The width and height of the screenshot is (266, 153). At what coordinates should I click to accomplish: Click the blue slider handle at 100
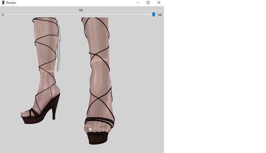[154, 15]
